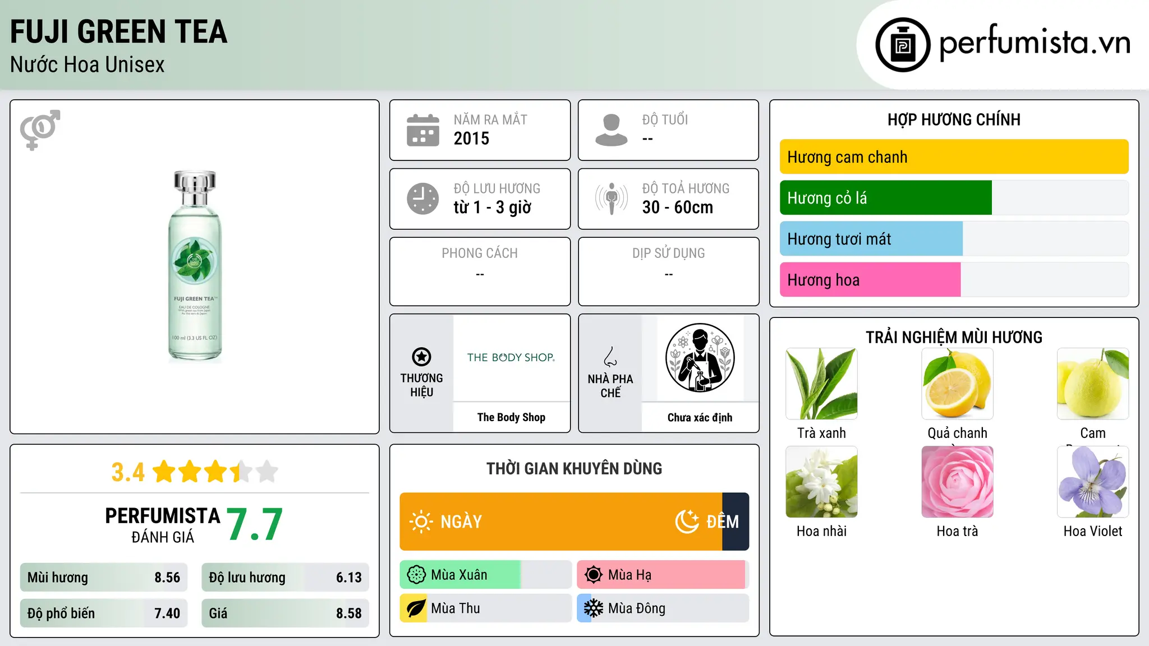Click the clock icon beside Độ lưu hương

423,199
